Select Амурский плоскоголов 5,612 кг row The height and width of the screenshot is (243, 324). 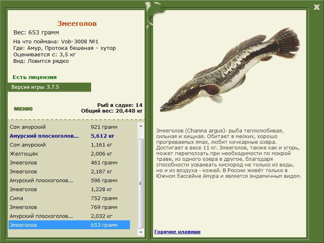pyautogui.click(x=69, y=136)
